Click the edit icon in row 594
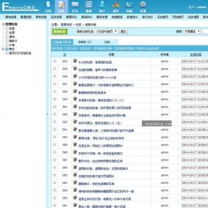The height and width of the screenshot is (208, 208). [x=75, y=106]
